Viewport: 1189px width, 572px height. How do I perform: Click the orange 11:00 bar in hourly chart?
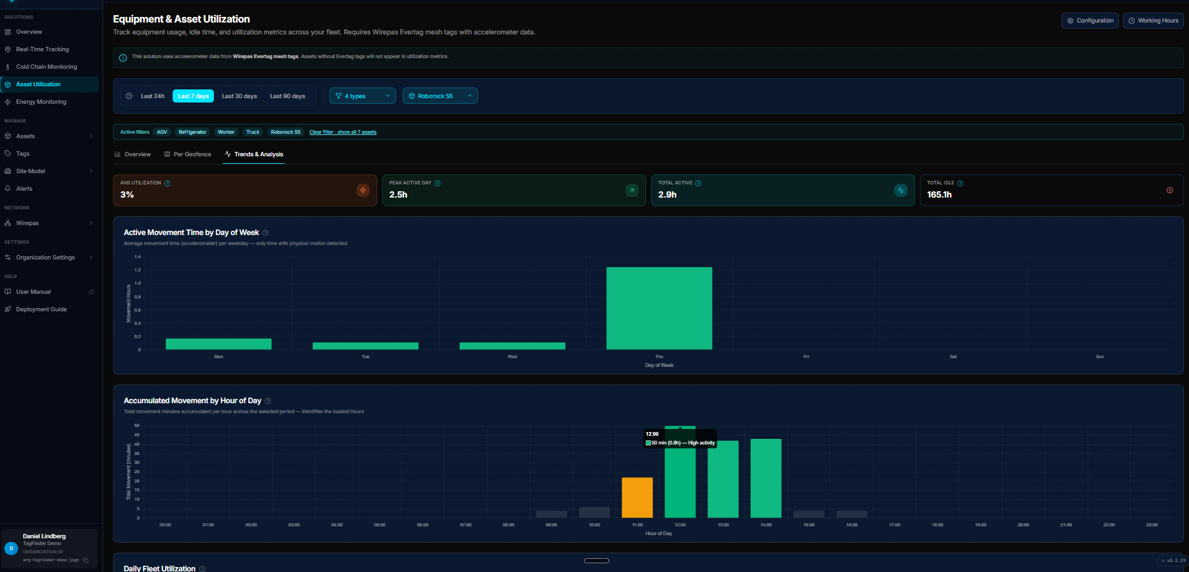pyautogui.click(x=637, y=498)
